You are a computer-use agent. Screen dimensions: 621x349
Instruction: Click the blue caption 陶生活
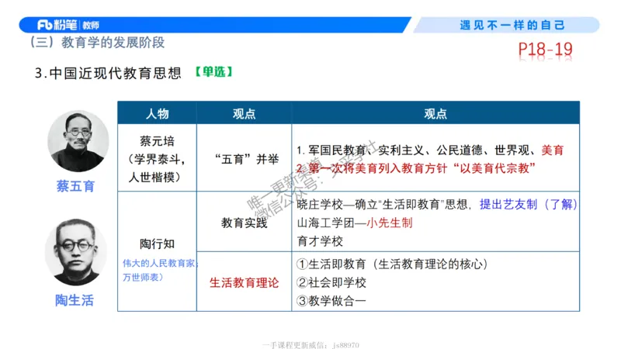pos(75,300)
